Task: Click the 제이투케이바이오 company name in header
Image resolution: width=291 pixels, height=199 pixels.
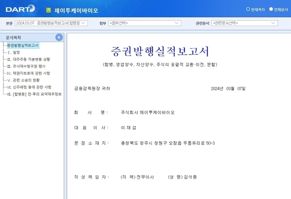Action: 76,11
